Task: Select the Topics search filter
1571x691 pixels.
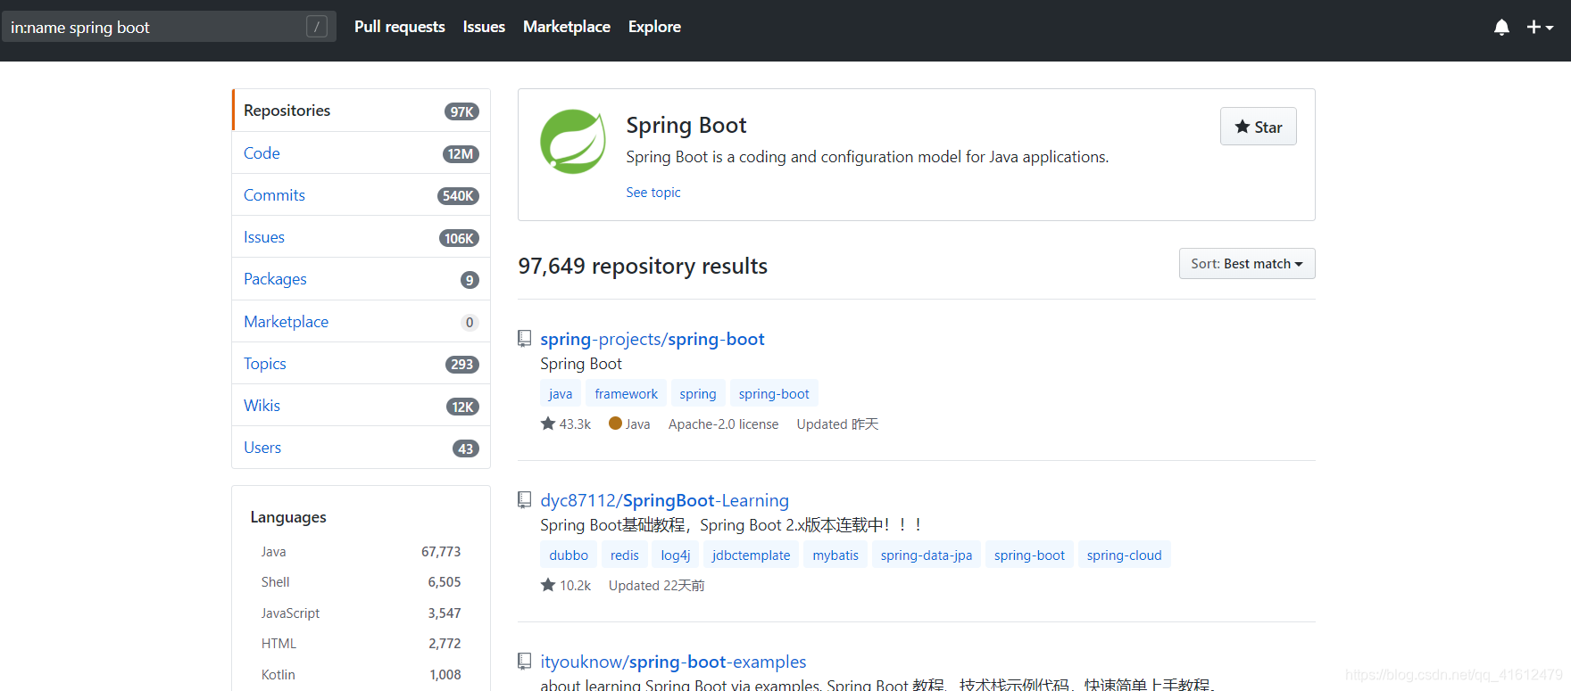Action: [x=361, y=364]
